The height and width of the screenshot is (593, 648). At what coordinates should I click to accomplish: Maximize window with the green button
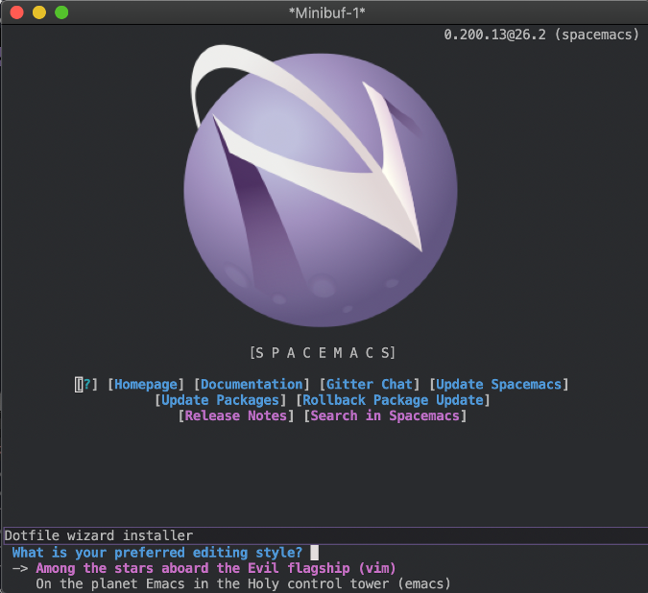[61, 12]
